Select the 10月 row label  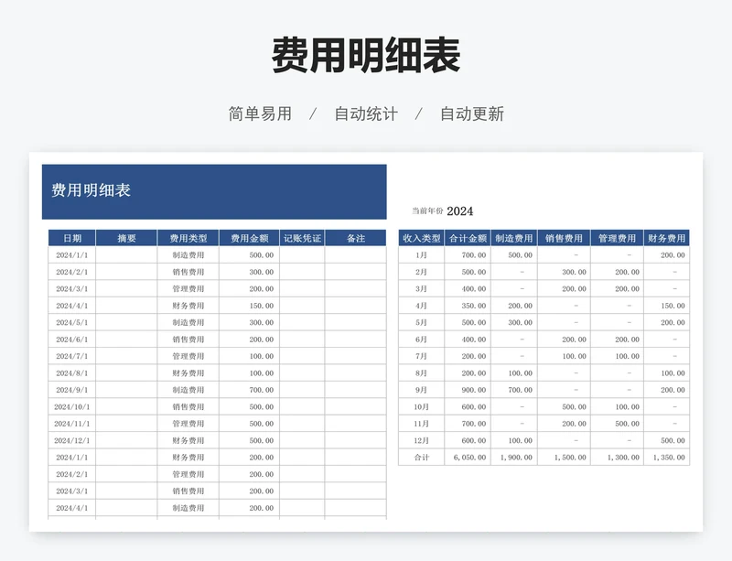421,407
